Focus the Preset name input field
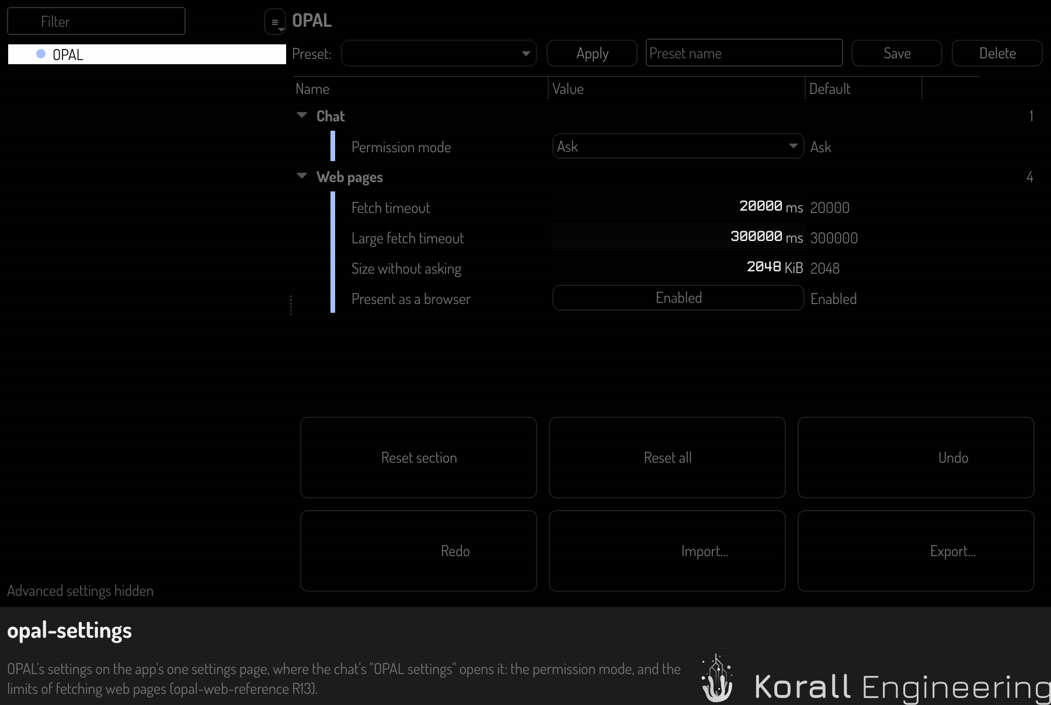Screen dimensions: 1051x705 pos(744,53)
